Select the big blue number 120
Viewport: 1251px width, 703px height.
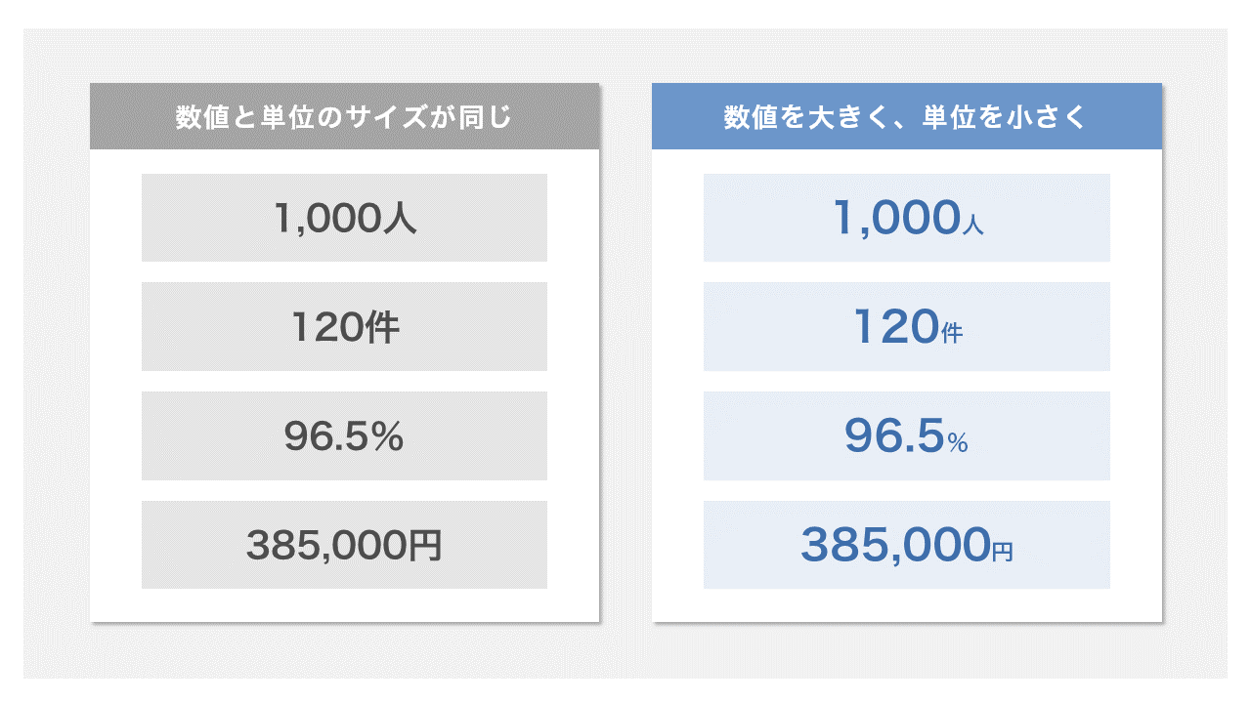pyautogui.click(x=895, y=328)
